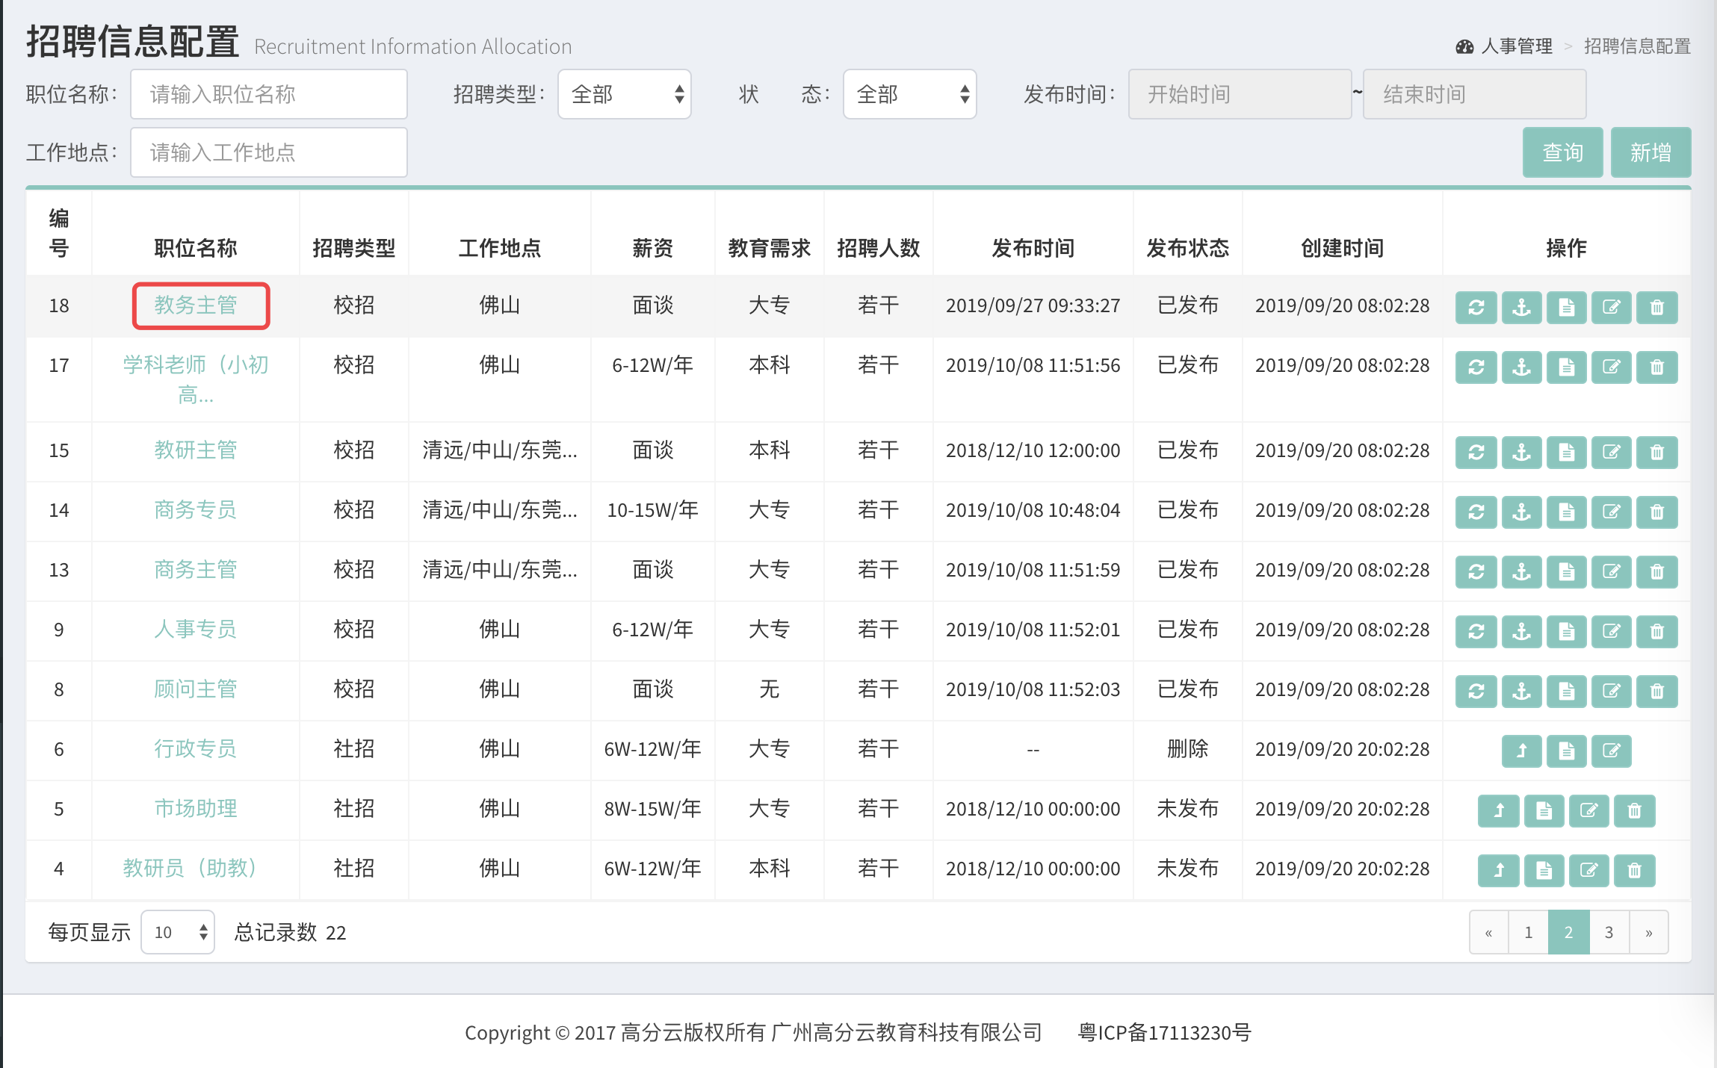Open the document icon for 教研主管 row
Viewport: 1717px width, 1068px height.
(1566, 453)
